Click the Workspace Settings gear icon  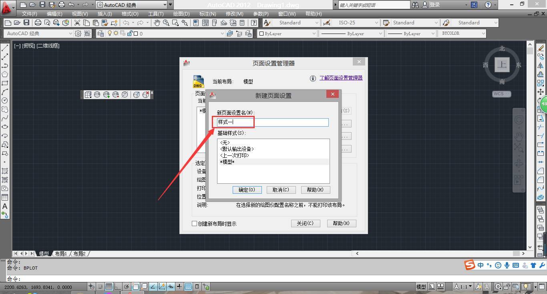coord(78,34)
